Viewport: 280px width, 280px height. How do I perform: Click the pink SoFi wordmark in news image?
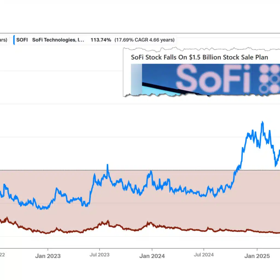click(213, 78)
